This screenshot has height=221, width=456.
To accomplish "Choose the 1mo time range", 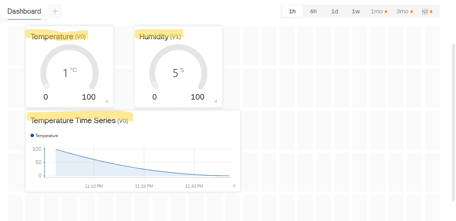I will click(x=377, y=11).
